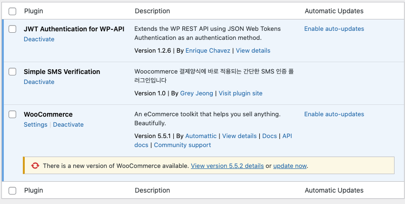Screen dimensions: 405x204
Task: Click the 'Extends the WP REST API' description
Action: (x=207, y=33)
